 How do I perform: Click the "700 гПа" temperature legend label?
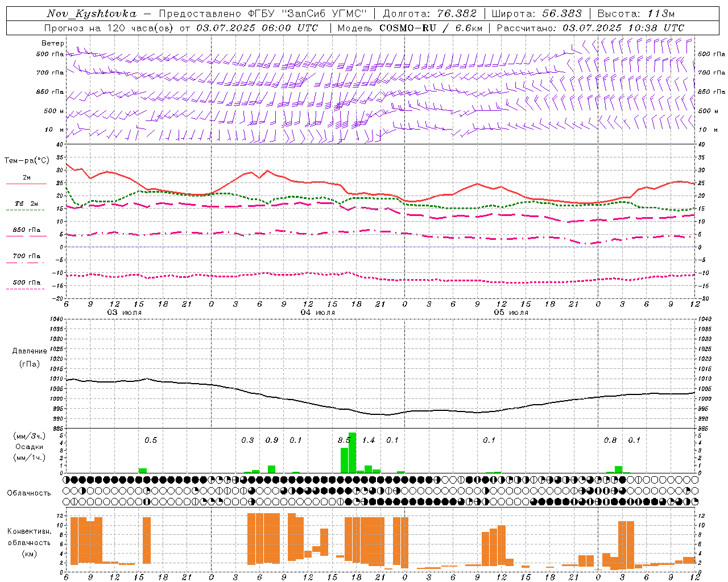[27, 256]
